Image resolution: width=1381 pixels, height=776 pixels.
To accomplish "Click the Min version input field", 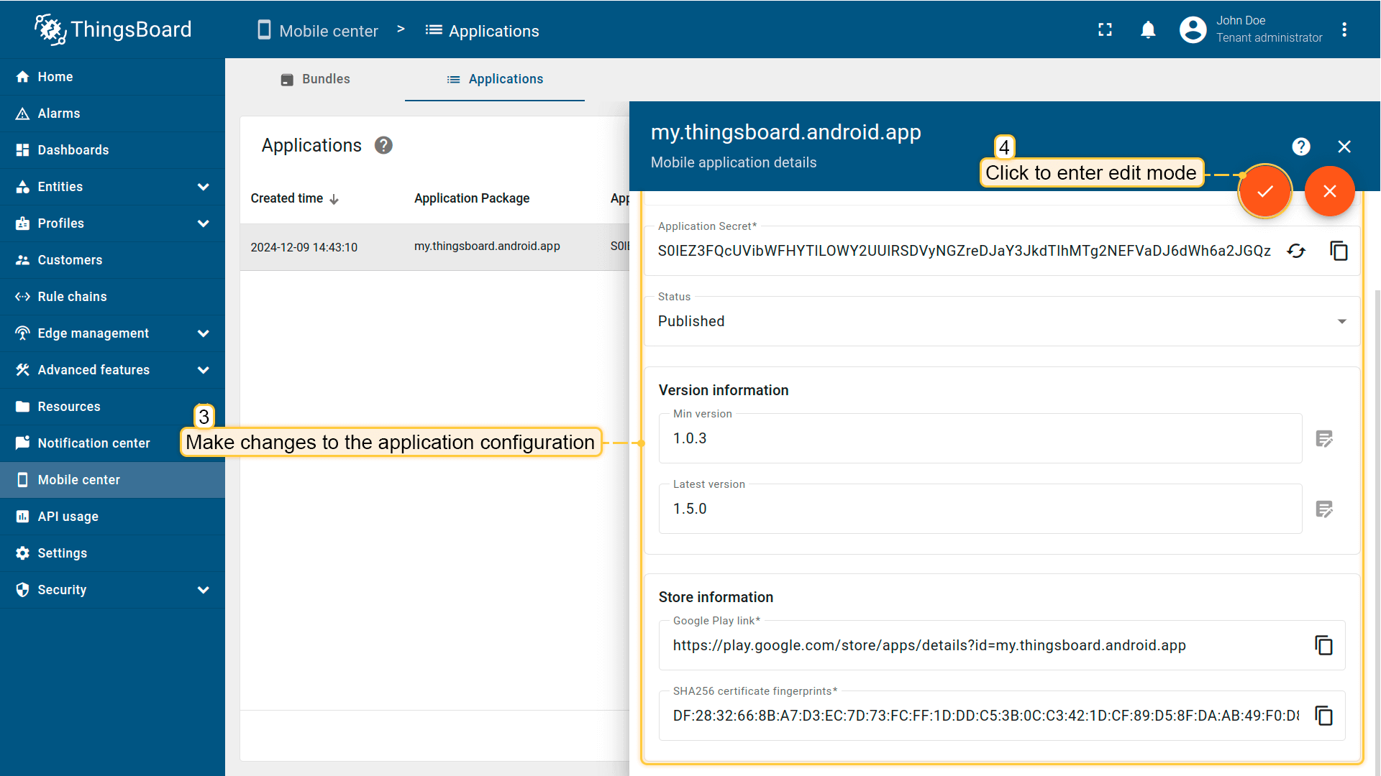I will click(x=978, y=438).
